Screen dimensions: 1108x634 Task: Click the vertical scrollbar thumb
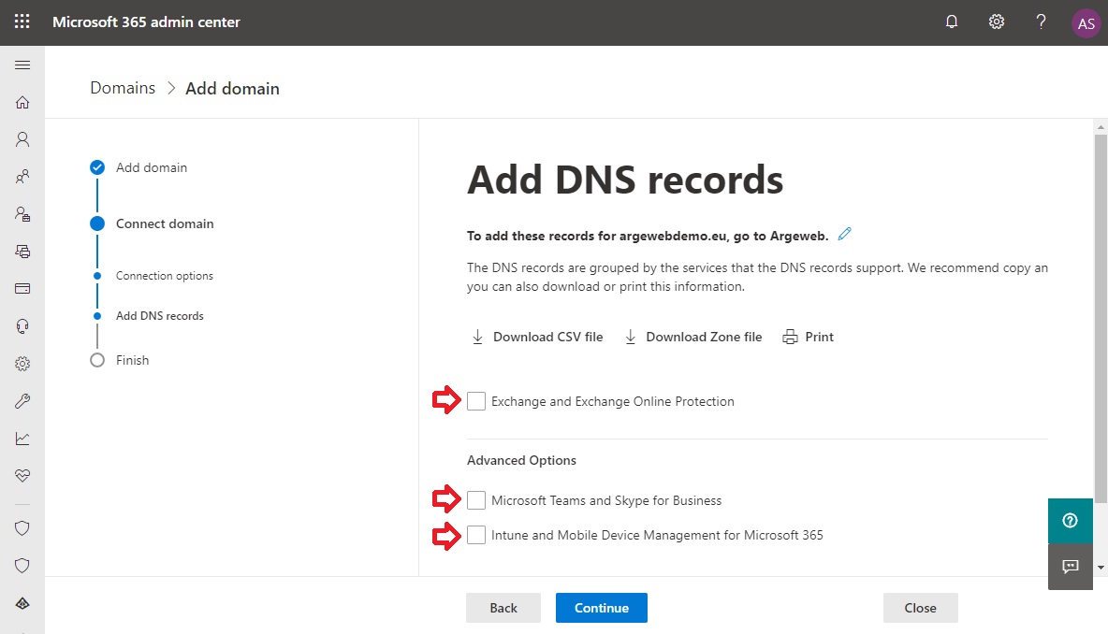tap(1101, 318)
